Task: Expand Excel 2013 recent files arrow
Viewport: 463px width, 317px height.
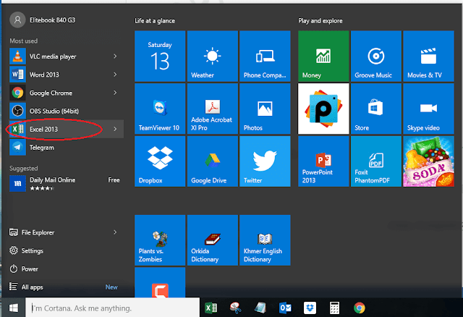Action: tap(115, 129)
